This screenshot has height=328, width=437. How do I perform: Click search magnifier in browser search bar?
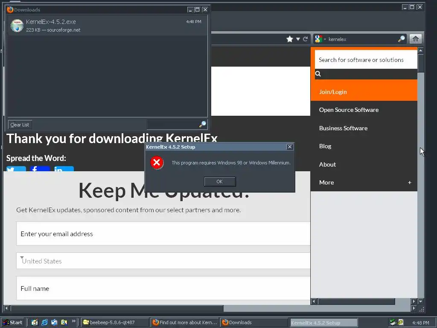401,39
